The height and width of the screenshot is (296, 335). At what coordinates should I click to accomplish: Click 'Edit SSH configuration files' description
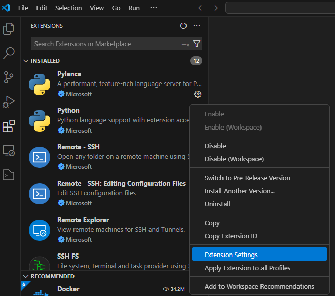pos(97,193)
